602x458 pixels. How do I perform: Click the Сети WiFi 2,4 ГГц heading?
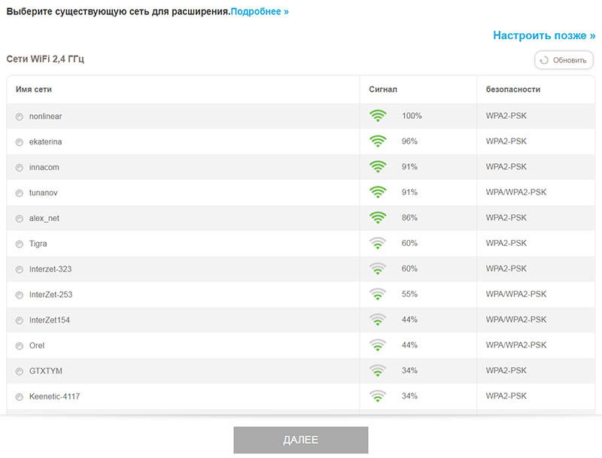(45, 59)
